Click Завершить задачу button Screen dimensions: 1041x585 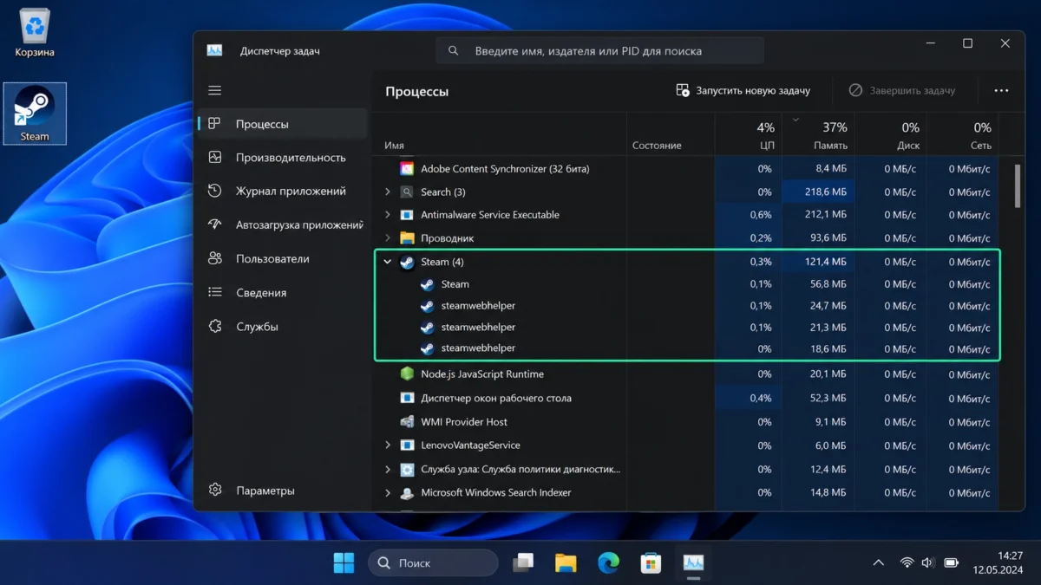pos(901,90)
